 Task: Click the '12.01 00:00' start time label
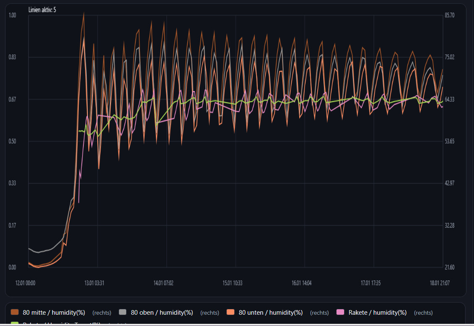coord(25,283)
